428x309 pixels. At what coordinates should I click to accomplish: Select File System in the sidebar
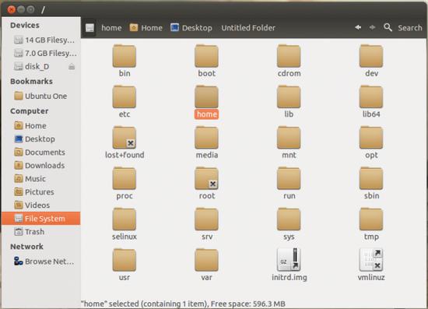41,219
